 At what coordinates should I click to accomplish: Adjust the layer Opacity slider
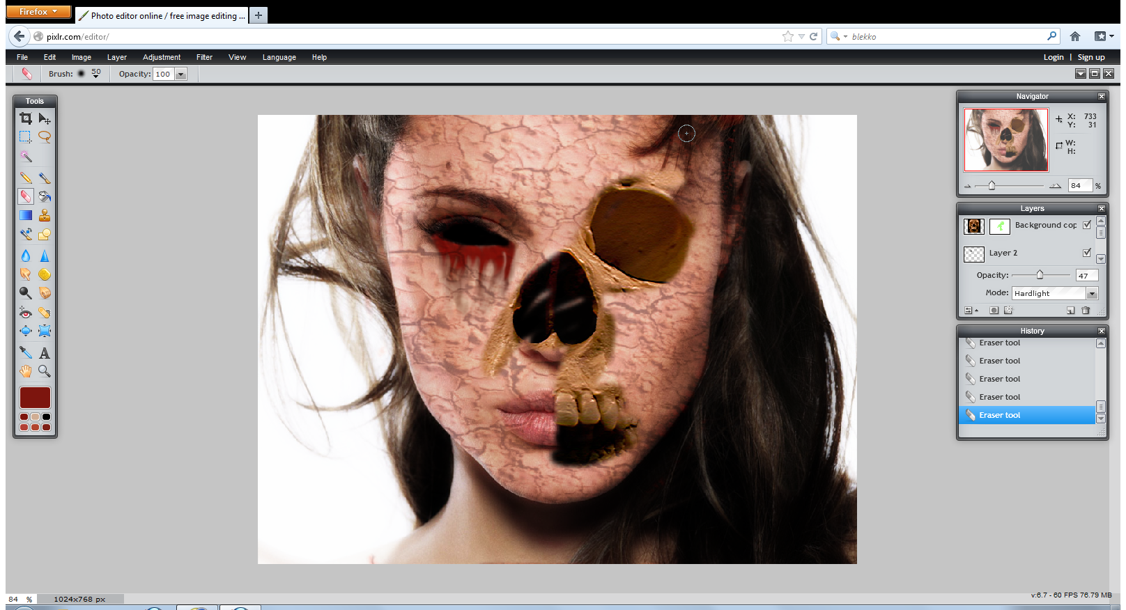point(1040,275)
